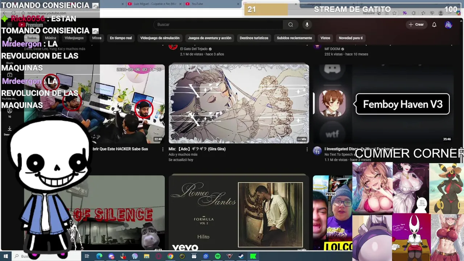Select the Videojuego de simulación chip
The image size is (464, 261).
coord(160,38)
